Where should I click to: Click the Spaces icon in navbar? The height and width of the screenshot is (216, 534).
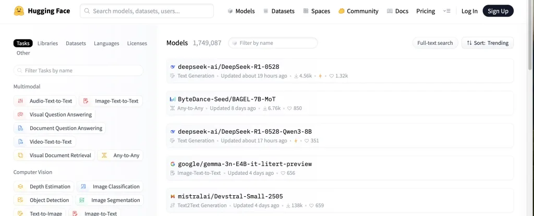click(306, 11)
